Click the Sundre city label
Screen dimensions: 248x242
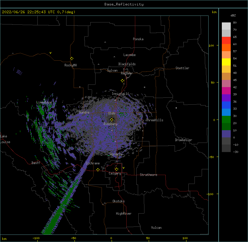[x=84, y=112]
